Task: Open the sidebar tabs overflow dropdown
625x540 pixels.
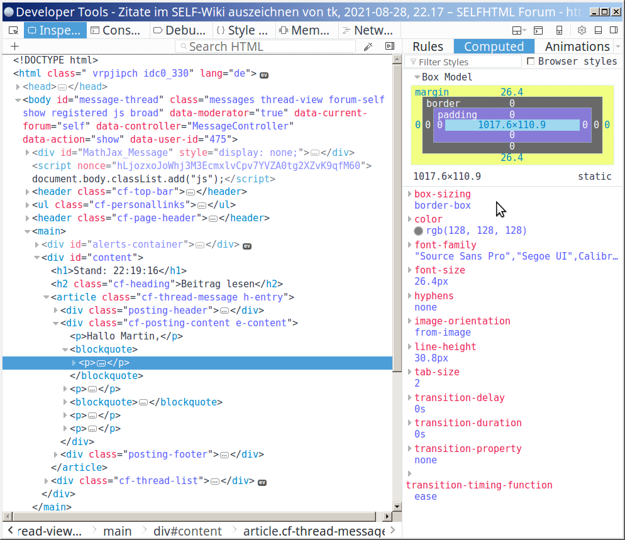Action: (617, 47)
